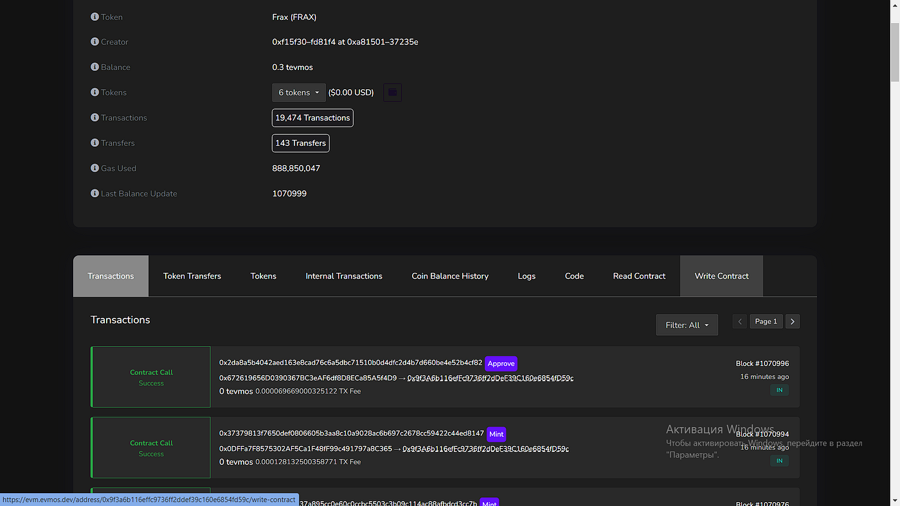
Task: Click the info icon beside Gas Used
Action: [95, 168]
